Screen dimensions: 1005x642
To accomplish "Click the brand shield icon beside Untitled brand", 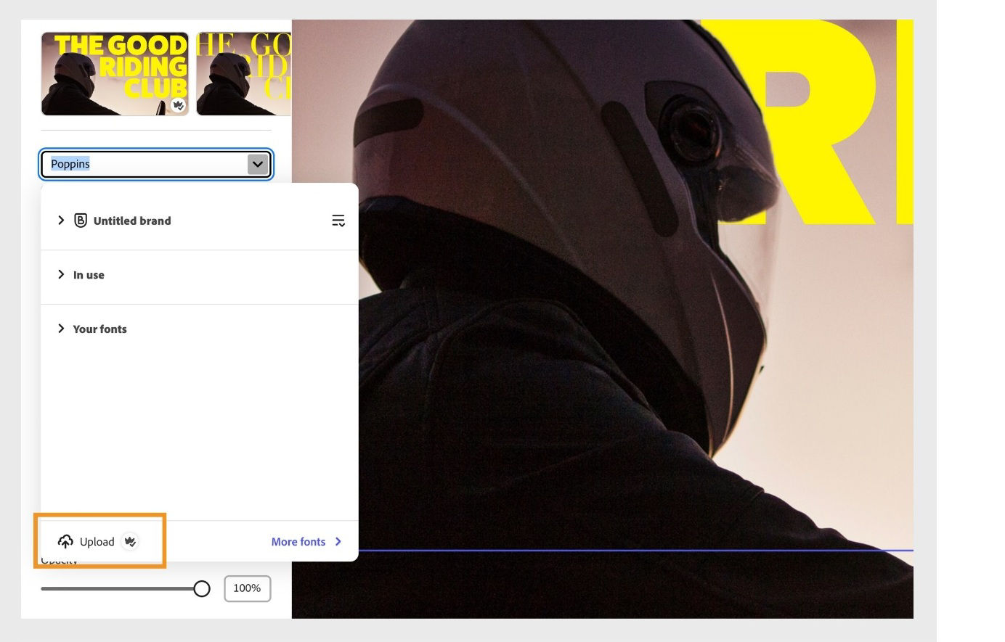I will click(x=80, y=221).
